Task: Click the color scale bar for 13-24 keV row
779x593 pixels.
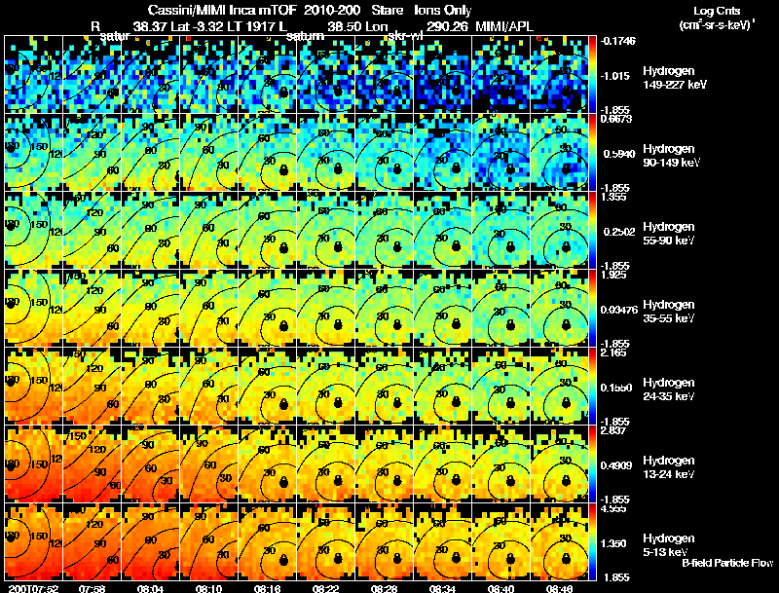Action: 592,464
